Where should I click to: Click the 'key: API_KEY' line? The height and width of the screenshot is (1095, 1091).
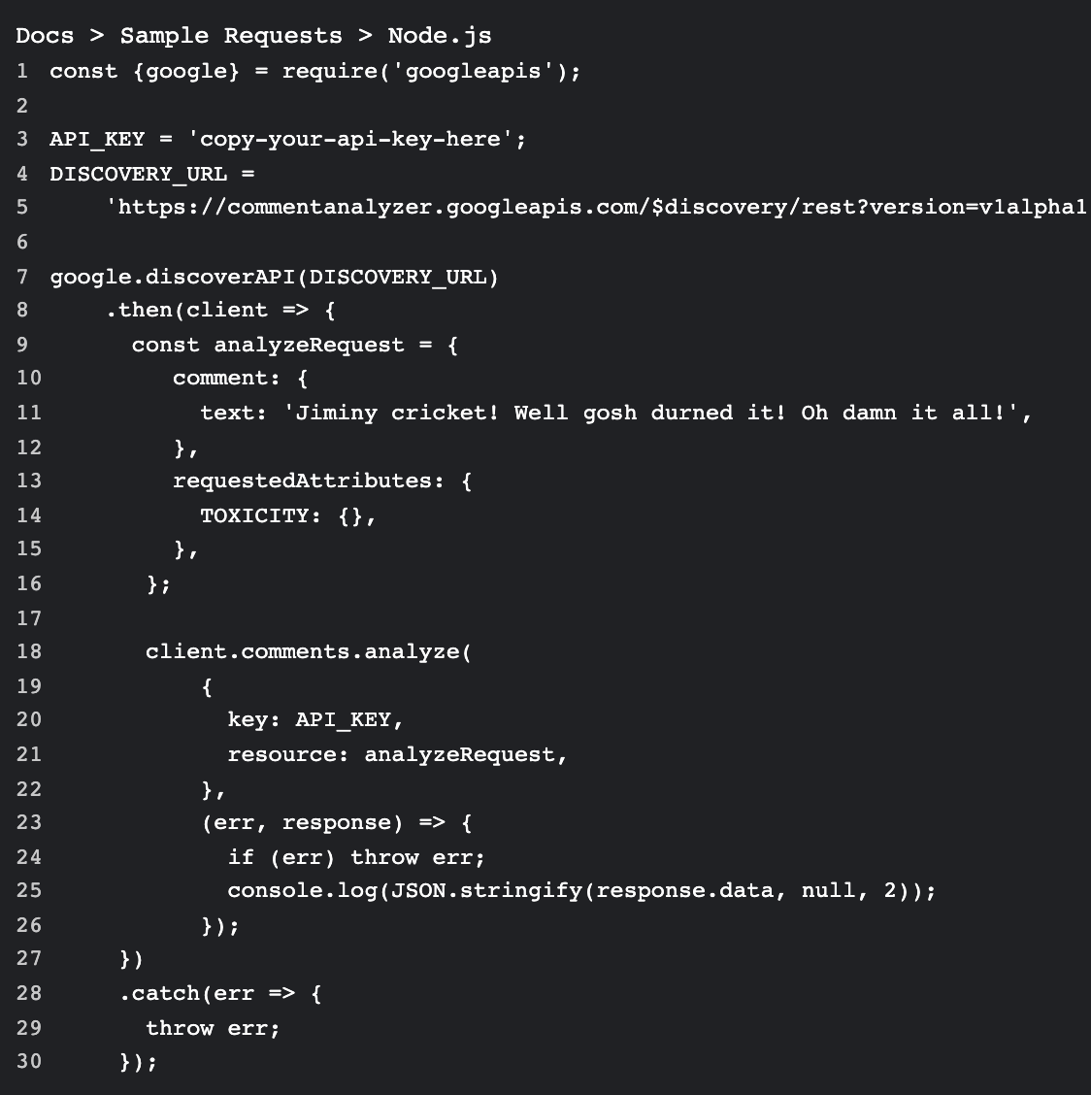[314, 719]
